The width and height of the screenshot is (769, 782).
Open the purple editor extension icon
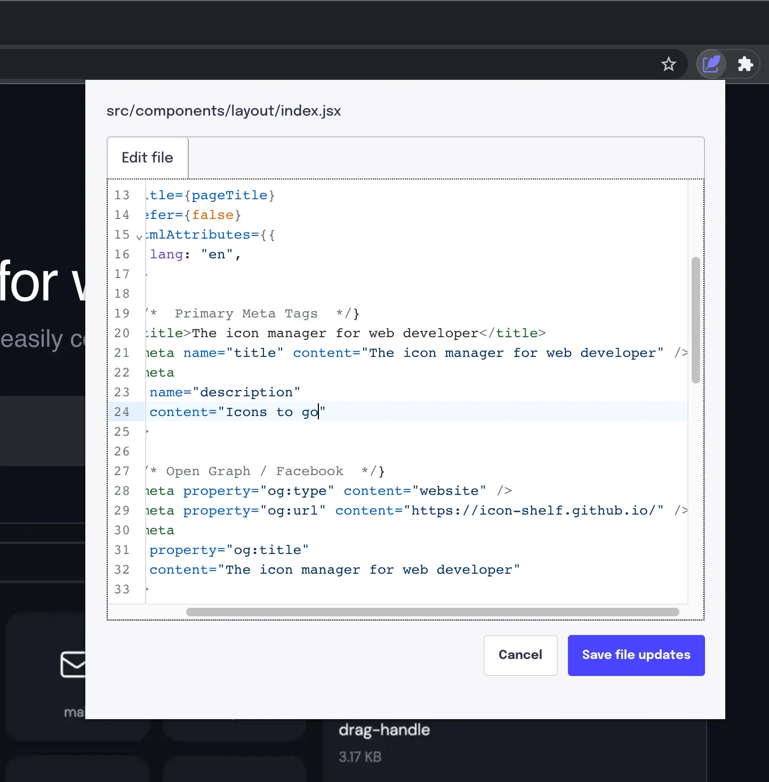pyautogui.click(x=711, y=64)
